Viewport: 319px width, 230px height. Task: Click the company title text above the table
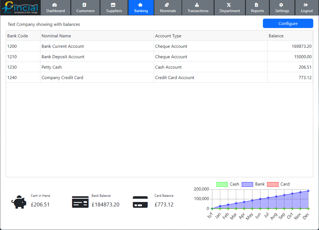tap(44, 24)
